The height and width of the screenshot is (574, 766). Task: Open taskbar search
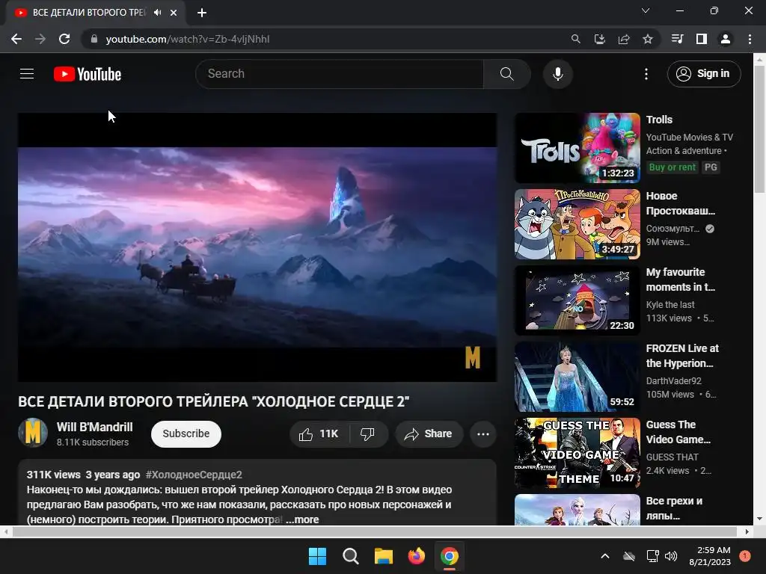coord(350,556)
